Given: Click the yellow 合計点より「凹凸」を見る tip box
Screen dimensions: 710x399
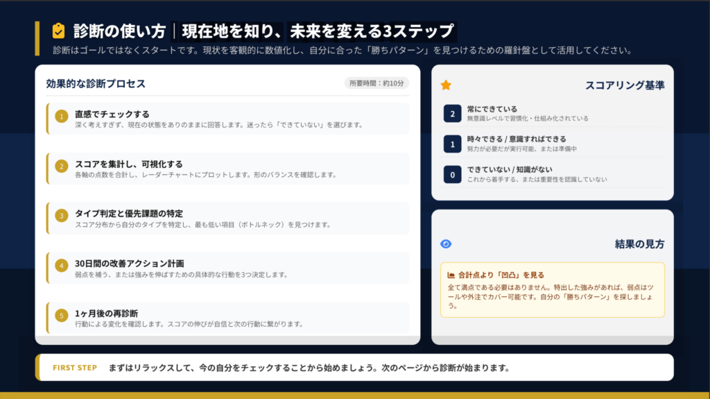Looking at the screenshot, I should (x=552, y=290).
